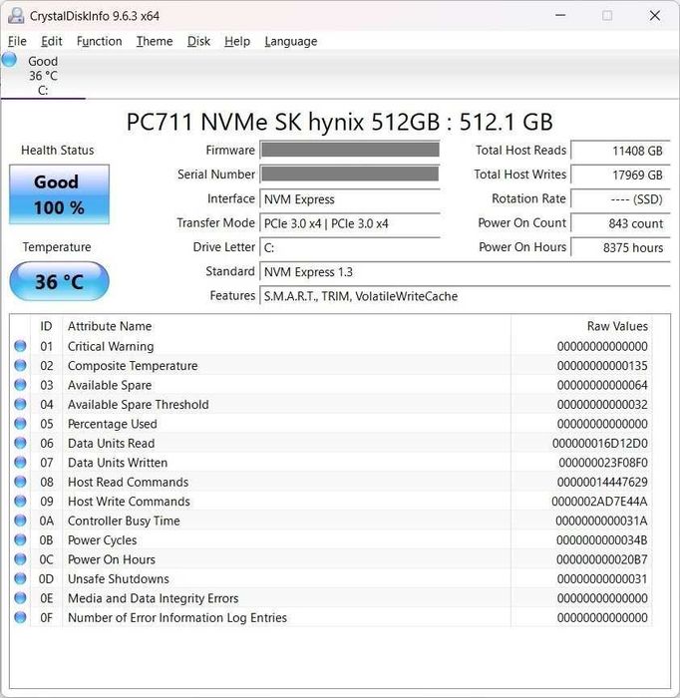Click Rotation Rate value ---- (SSD)

pos(620,199)
